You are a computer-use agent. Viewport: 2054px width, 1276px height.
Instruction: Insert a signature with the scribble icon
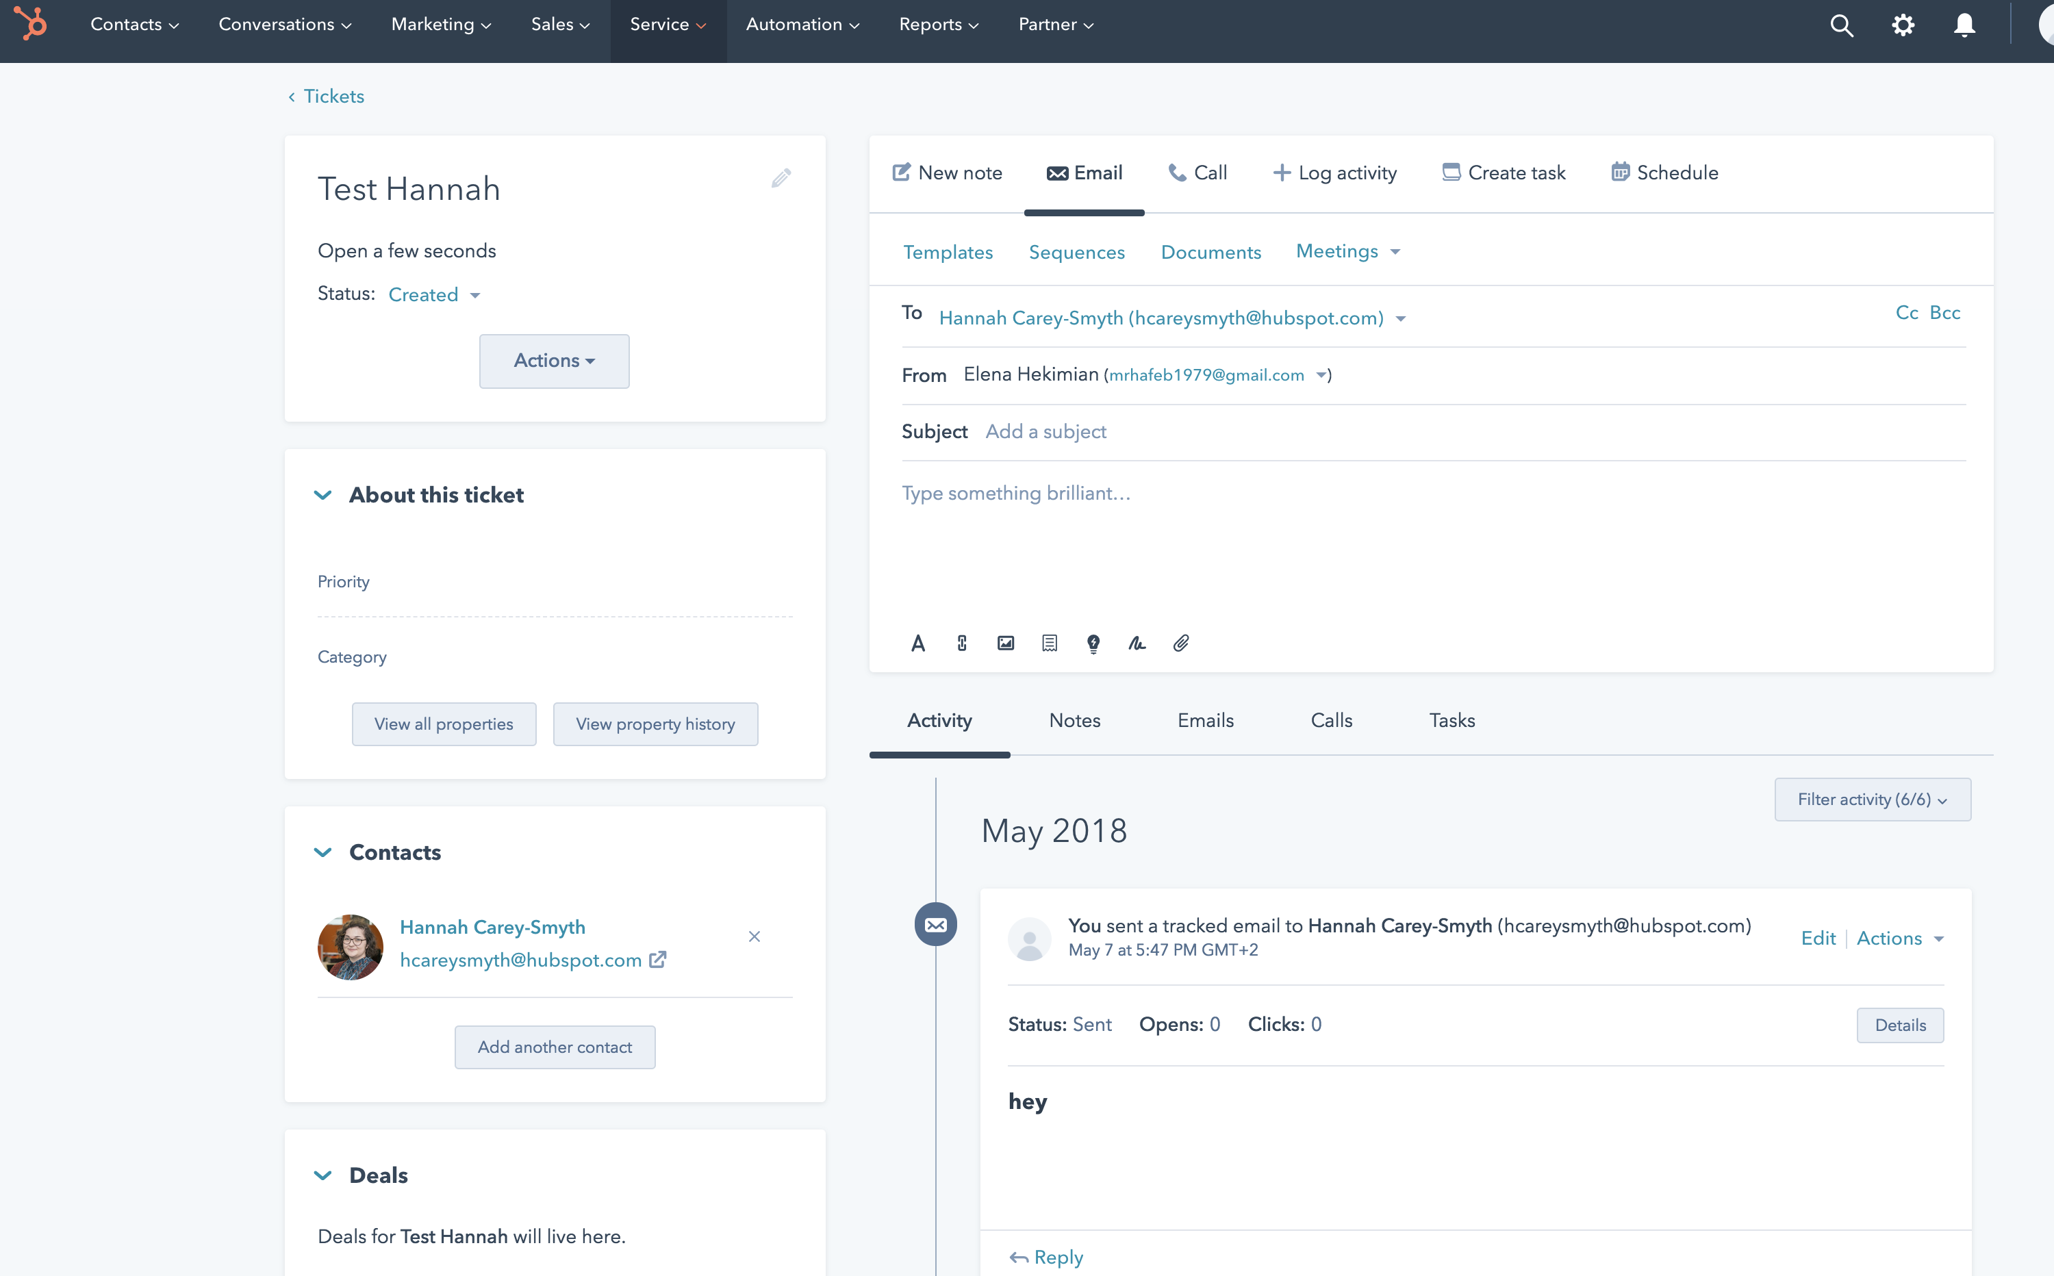(x=1137, y=643)
